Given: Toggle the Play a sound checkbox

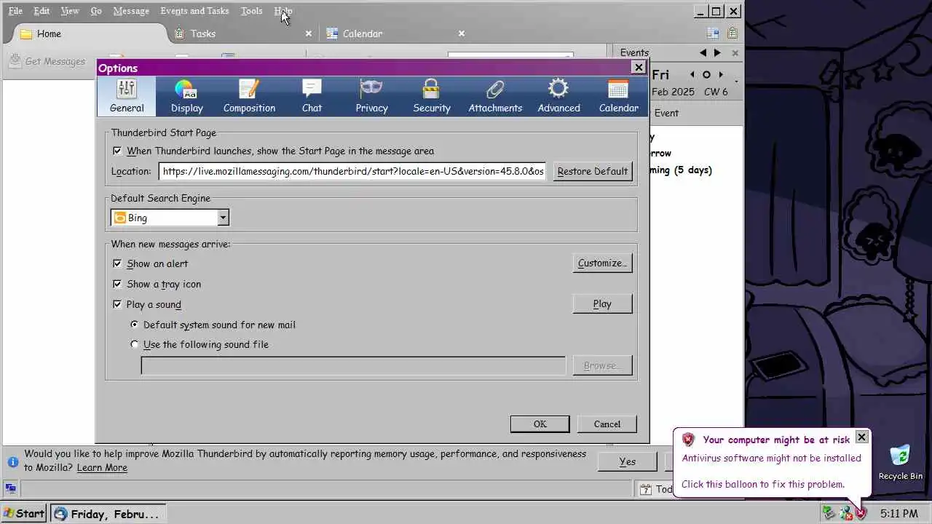Looking at the screenshot, I should click(117, 304).
